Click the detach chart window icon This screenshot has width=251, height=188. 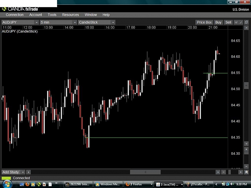point(246,22)
